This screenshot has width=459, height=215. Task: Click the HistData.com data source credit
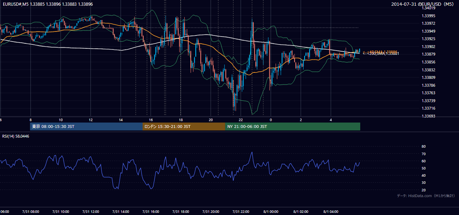[x=426, y=196]
